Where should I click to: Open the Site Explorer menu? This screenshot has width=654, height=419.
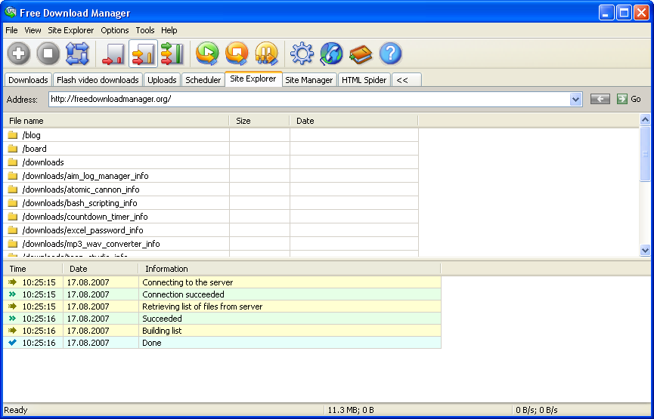coord(71,30)
